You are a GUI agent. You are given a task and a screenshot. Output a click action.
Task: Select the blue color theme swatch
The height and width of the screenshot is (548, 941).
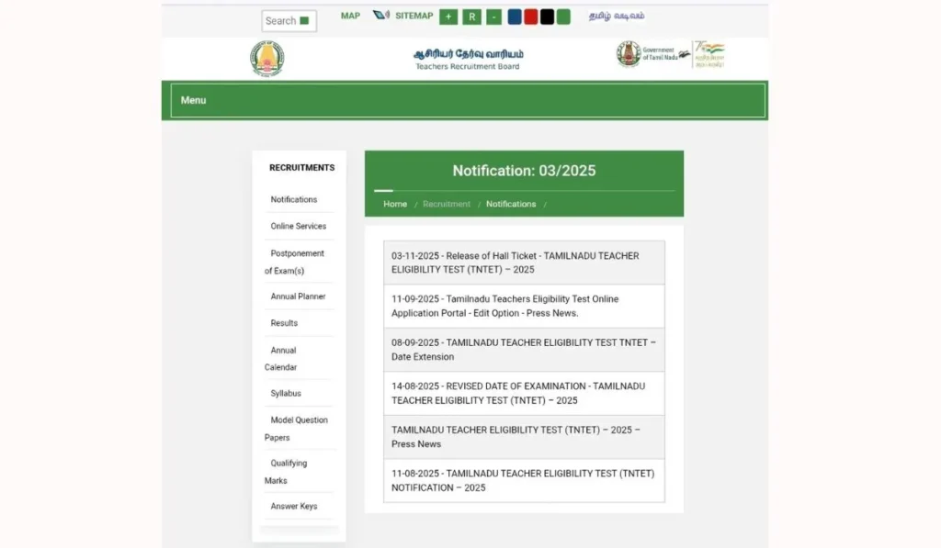tap(516, 16)
